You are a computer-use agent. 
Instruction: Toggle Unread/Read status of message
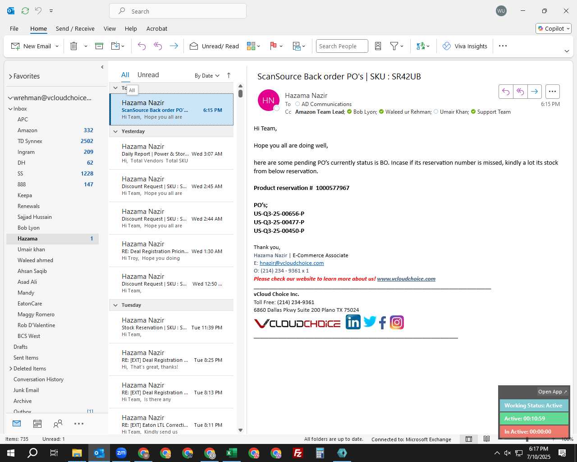214,46
